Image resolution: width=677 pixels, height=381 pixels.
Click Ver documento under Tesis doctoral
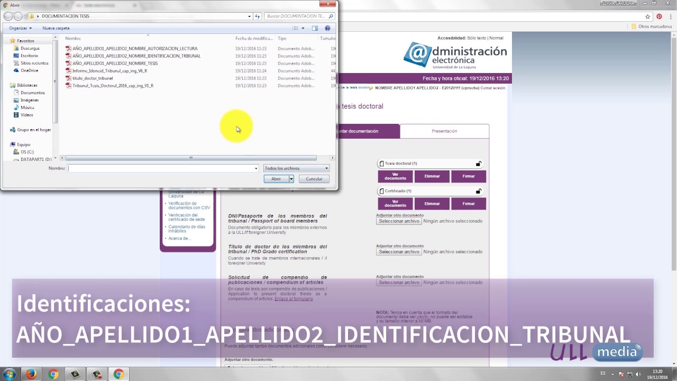(395, 176)
